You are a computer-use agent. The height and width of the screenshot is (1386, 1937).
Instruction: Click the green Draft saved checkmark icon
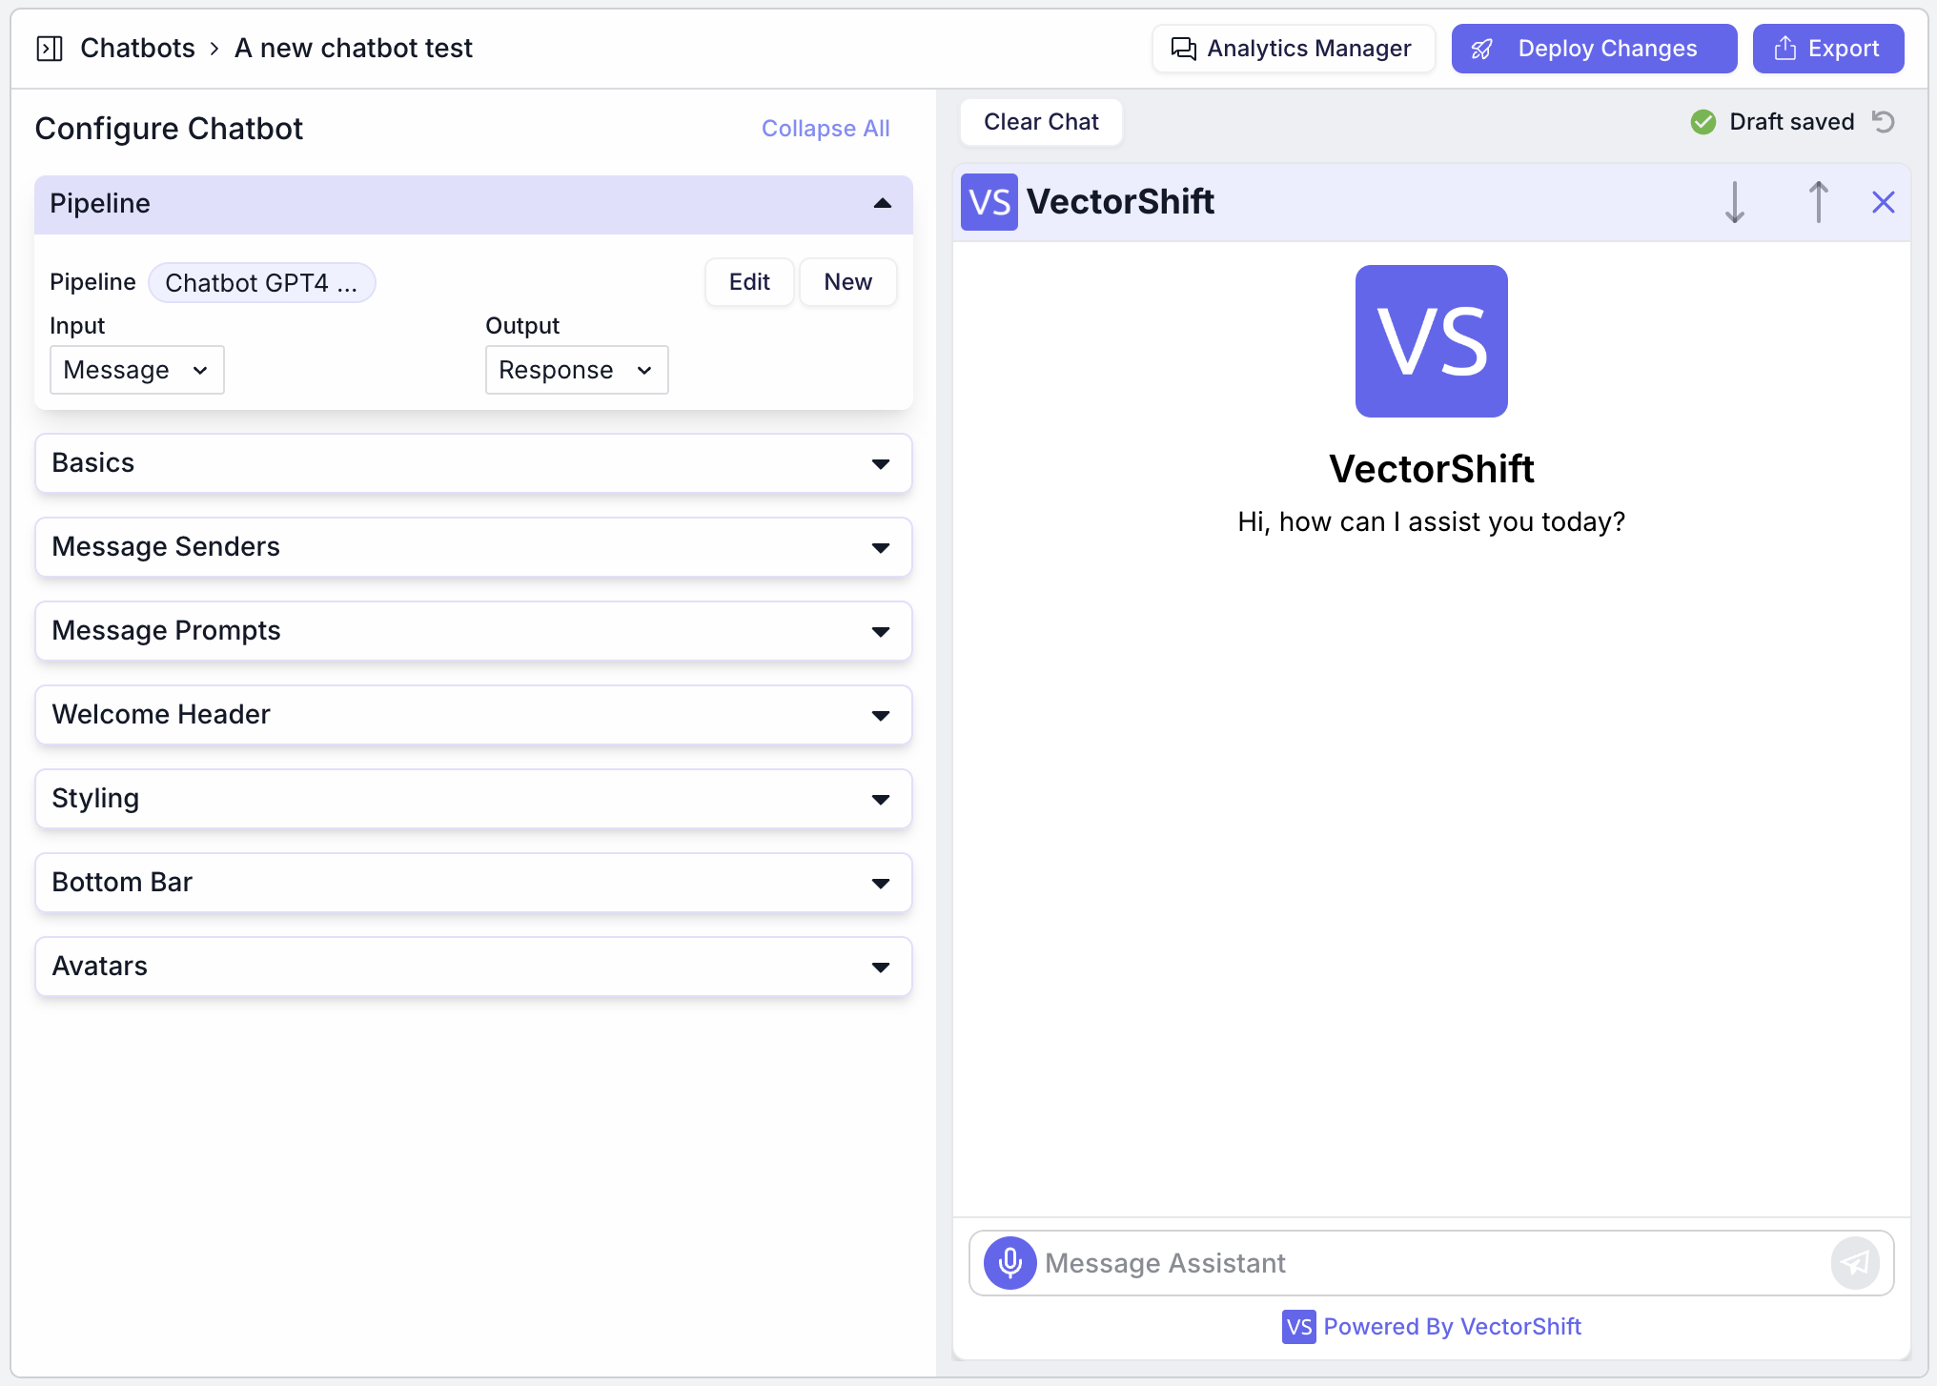1703,122
